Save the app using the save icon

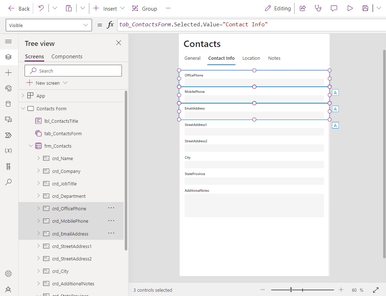click(365, 8)
